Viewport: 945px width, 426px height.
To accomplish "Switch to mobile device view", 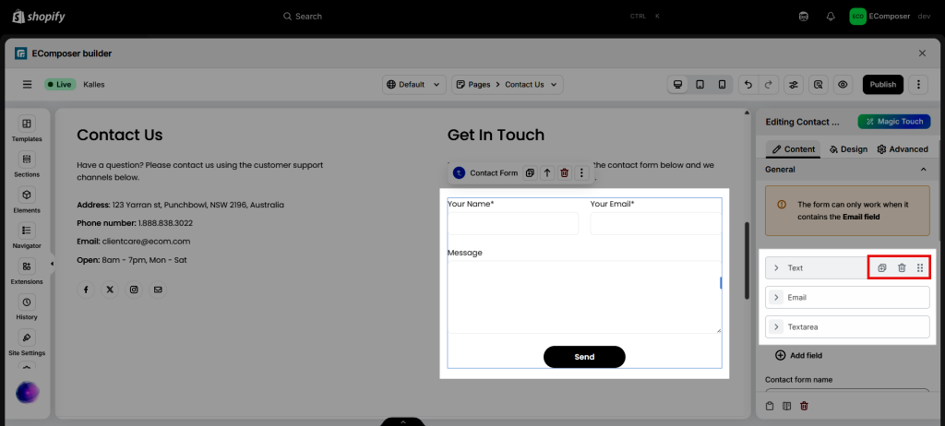I will (722, 85).
